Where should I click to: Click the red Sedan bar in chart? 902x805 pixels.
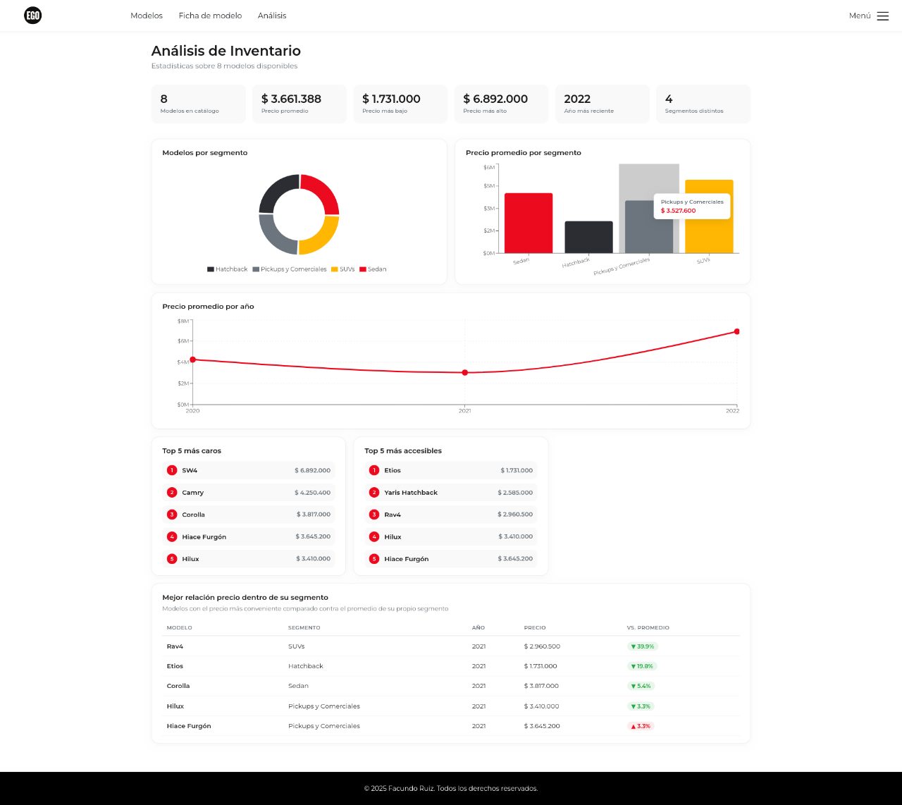click(x=529, y=223)
